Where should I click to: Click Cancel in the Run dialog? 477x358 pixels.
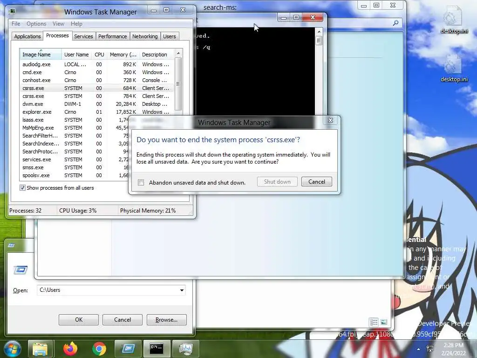[123, 320]
